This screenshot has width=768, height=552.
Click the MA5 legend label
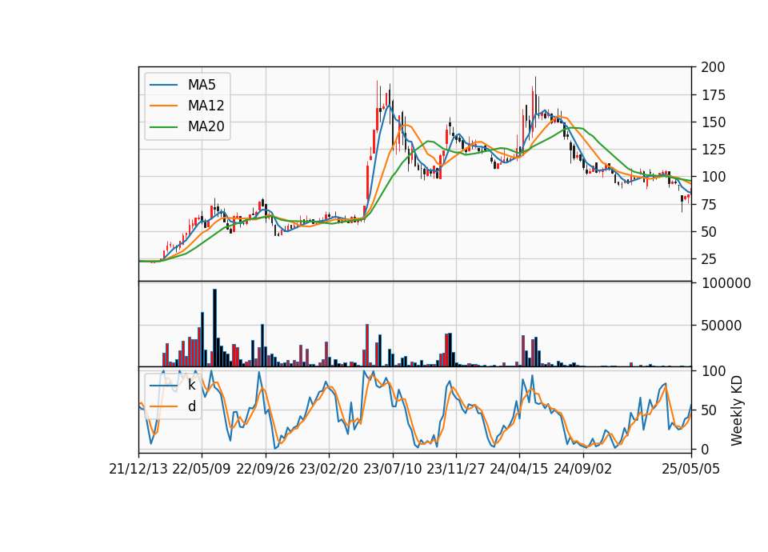[x=202, y=85]
